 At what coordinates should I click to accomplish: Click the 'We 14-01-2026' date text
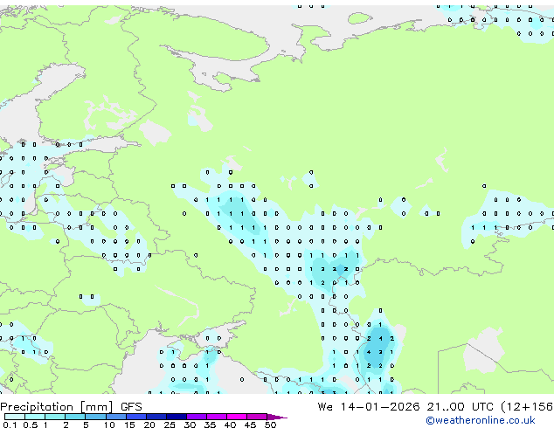click(x=369, y=407)
